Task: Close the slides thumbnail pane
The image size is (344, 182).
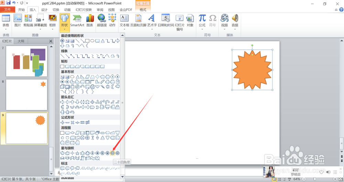Action: pyautogui.click(x=51, y=41)
